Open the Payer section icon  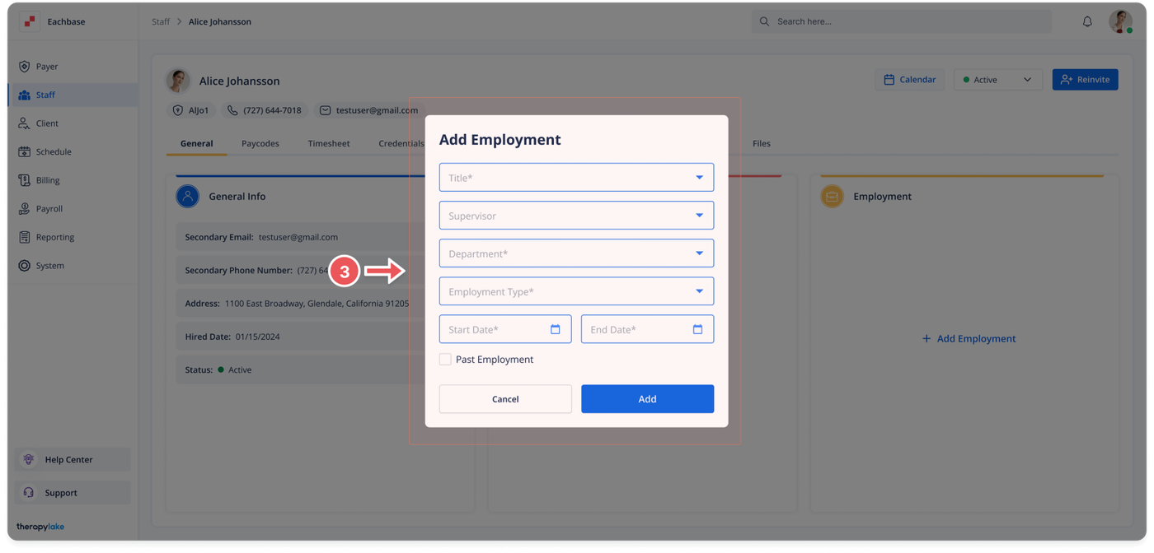coord(24,67)
